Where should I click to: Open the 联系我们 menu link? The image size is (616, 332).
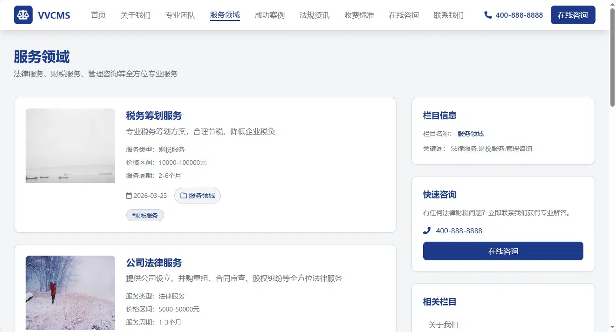click(449, 15)
